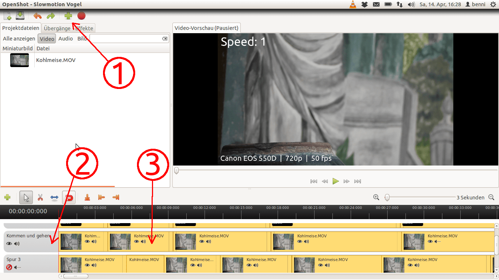Toggle visibility eye on Kommen und gehen track

(9, 243)
